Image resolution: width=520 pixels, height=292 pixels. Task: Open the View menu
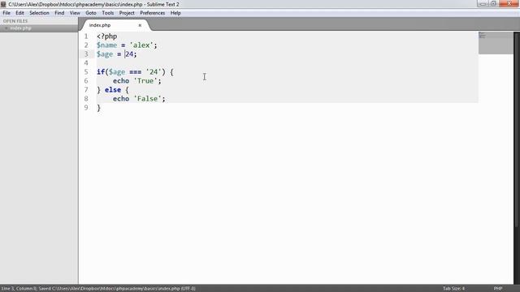coord(75,13)
